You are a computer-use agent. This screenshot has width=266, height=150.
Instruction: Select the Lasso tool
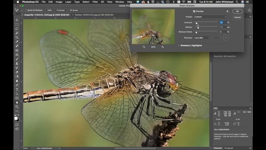click(x=17, y=29)
